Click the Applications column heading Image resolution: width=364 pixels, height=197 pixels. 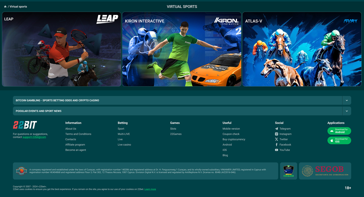point(336,123)
